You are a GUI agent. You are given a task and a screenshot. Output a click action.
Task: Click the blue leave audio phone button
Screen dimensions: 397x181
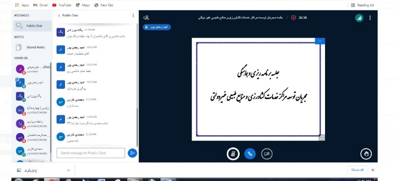pos(250,154)
